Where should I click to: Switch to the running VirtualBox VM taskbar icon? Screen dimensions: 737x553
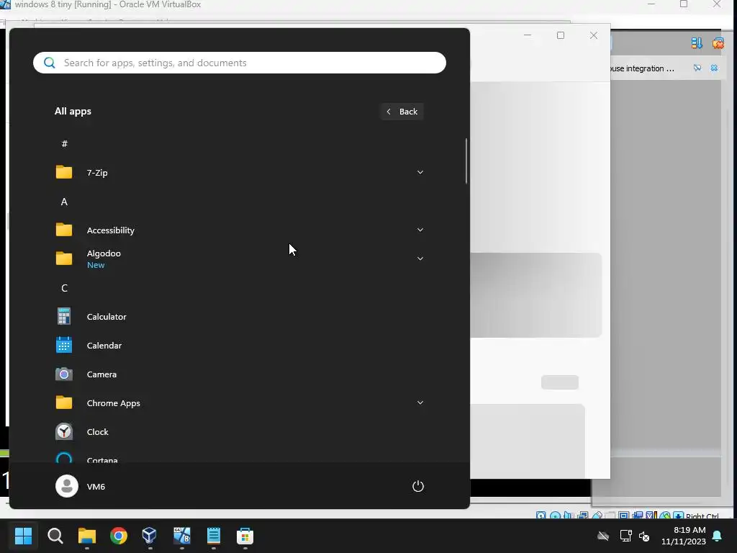tap(181, 536)
